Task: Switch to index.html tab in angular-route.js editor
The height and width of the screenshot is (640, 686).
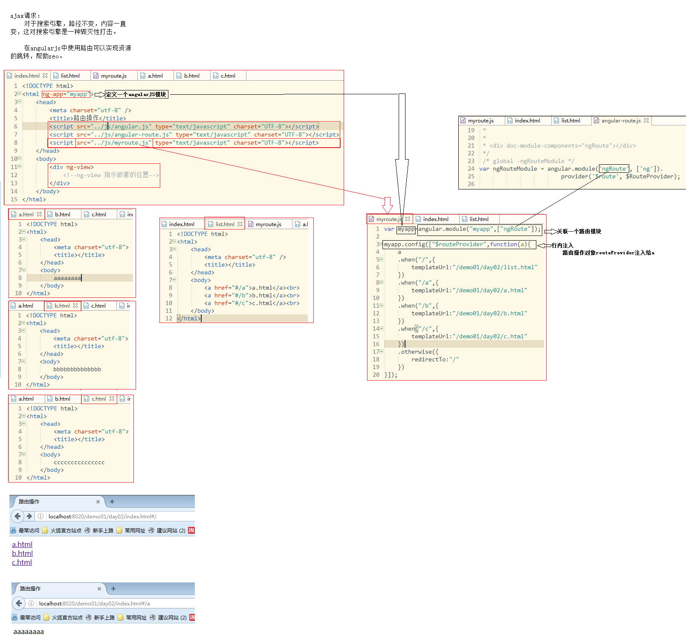Action: tap(527, 121)
